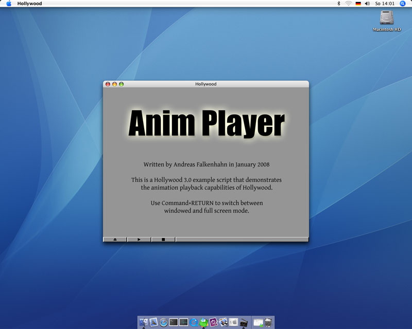Open the clapperboard Hollywood icon in Dock
The image size is (412, 329).
point(244,322)
